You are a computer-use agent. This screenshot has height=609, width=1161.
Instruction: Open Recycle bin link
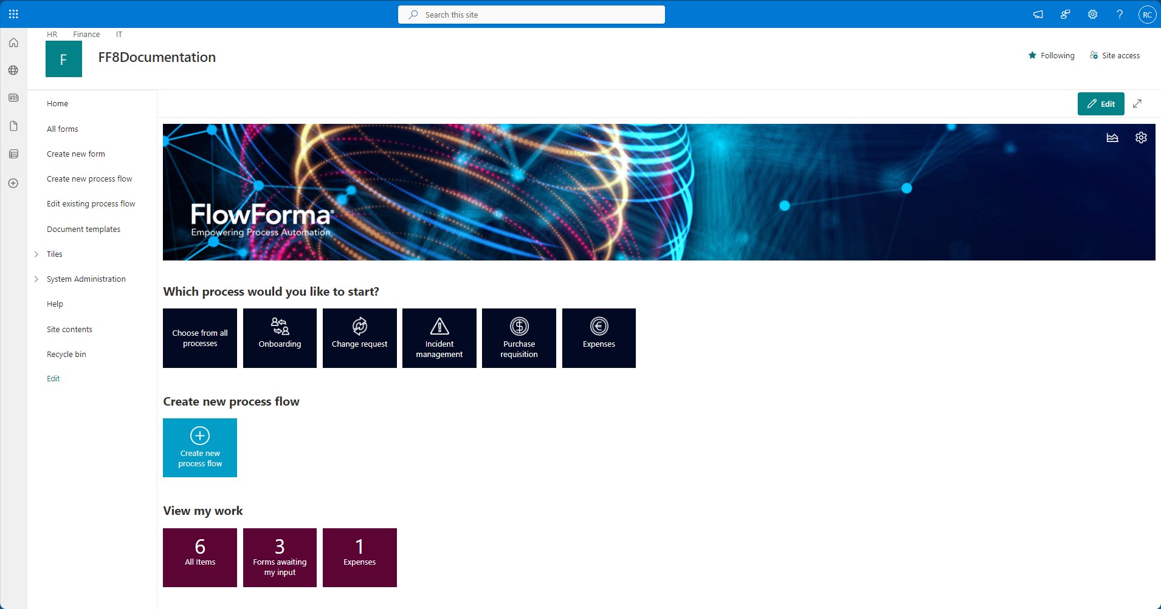point(66,355)
